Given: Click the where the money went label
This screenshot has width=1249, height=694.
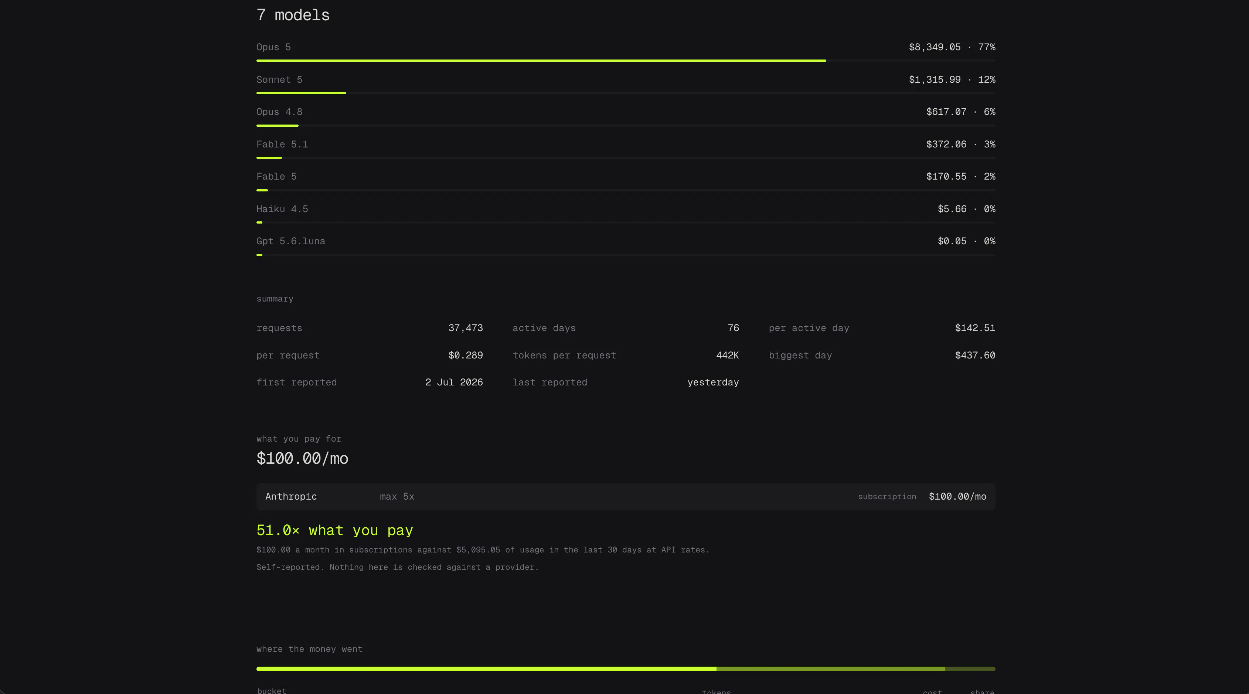Looking at the screenshot, I should (309, 649).
